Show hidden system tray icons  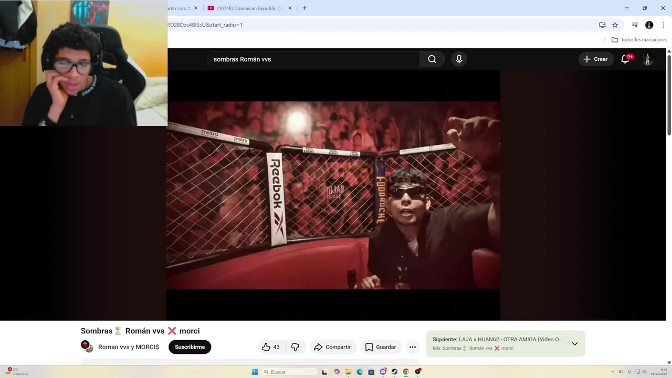(x=612, y=372)
